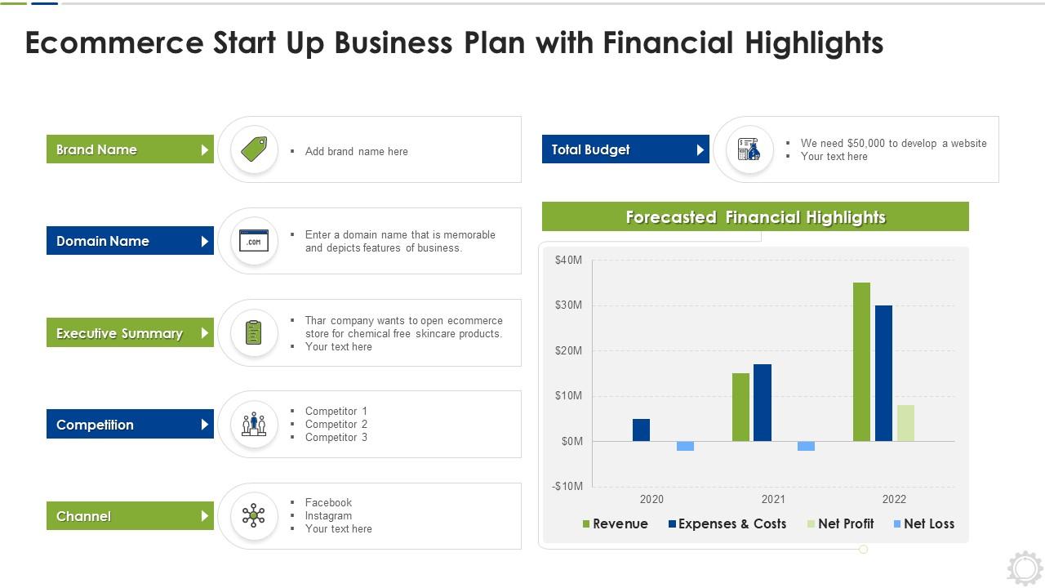Screen dimensions: 1045x588
Task: Select the Competition label
Action: point(95,425)
